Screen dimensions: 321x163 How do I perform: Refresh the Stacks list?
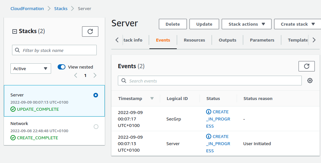[90, 31]
